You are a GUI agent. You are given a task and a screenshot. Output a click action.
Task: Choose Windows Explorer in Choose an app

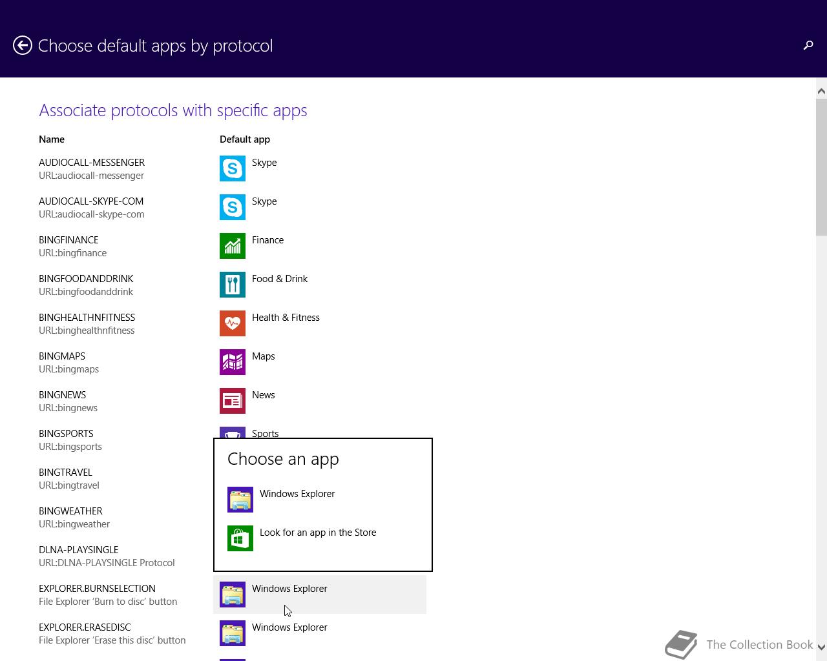323,500
